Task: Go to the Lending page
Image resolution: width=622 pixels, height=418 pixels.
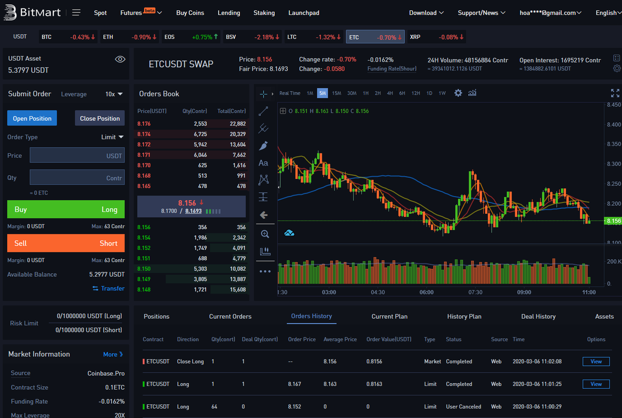Action: point(229,12)
